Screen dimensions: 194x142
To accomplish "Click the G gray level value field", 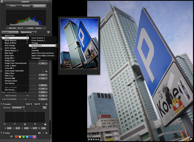I will [x=26, y=128].
